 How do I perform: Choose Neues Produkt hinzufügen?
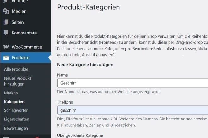(x=18, y=81)
